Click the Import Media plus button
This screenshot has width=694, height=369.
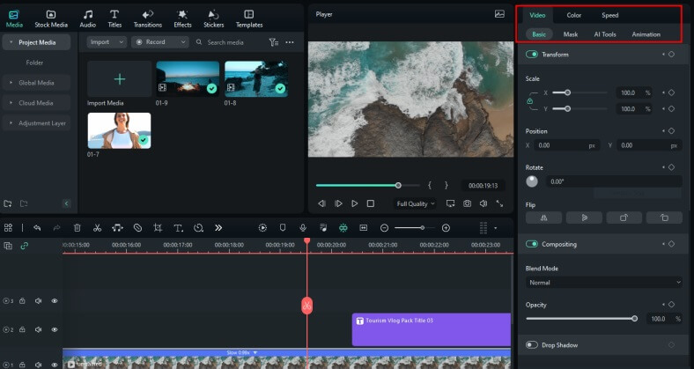coord(120,79)
